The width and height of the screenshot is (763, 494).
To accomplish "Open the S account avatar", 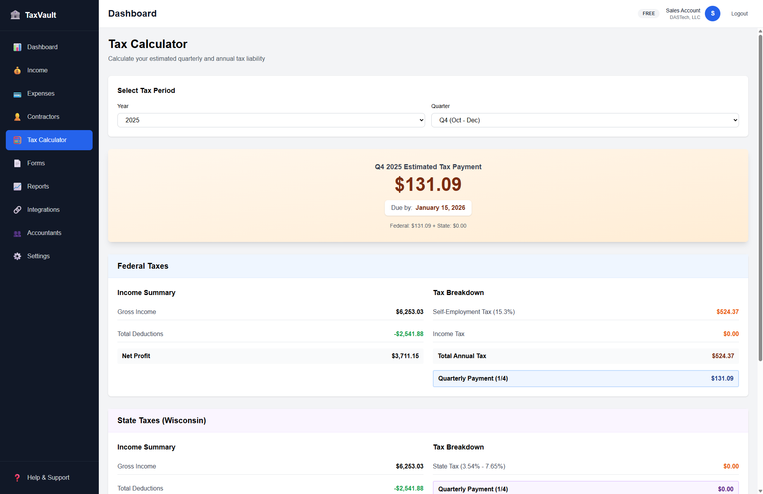I will point(712,14).
